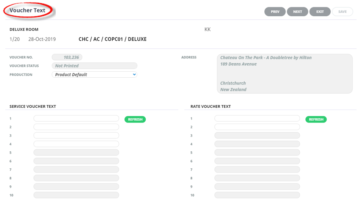Click the Voucher Text page title
Image resolution: width=363 pixels, height=204 pixels.
click(28, 11)
